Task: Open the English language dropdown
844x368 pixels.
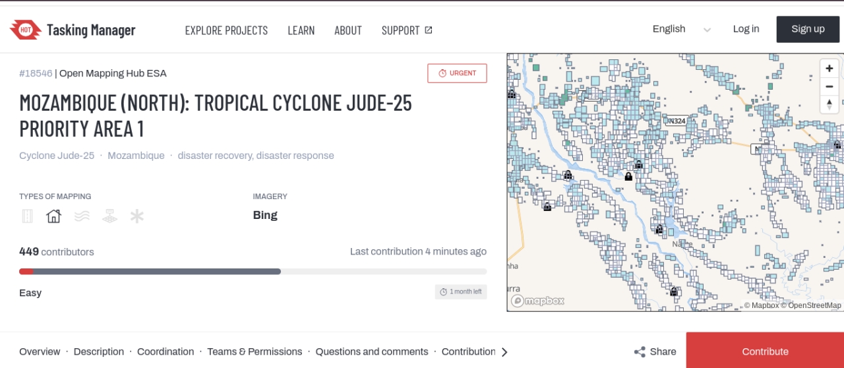Action: (x=681, y=29)
